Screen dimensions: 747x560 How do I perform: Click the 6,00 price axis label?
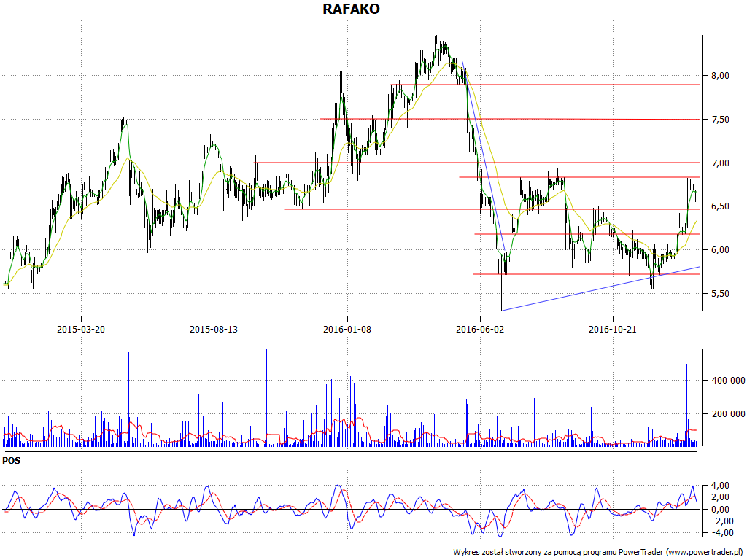tap(720, 250)
